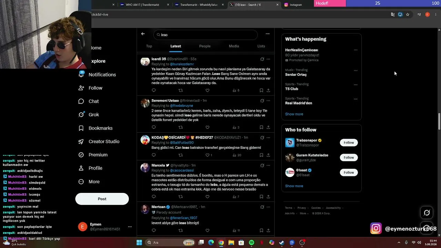Viewport: 441px width, 248px height.
Task: Open Steam from the taskbar
Action: pyautogui.click(x=281, y=242)
